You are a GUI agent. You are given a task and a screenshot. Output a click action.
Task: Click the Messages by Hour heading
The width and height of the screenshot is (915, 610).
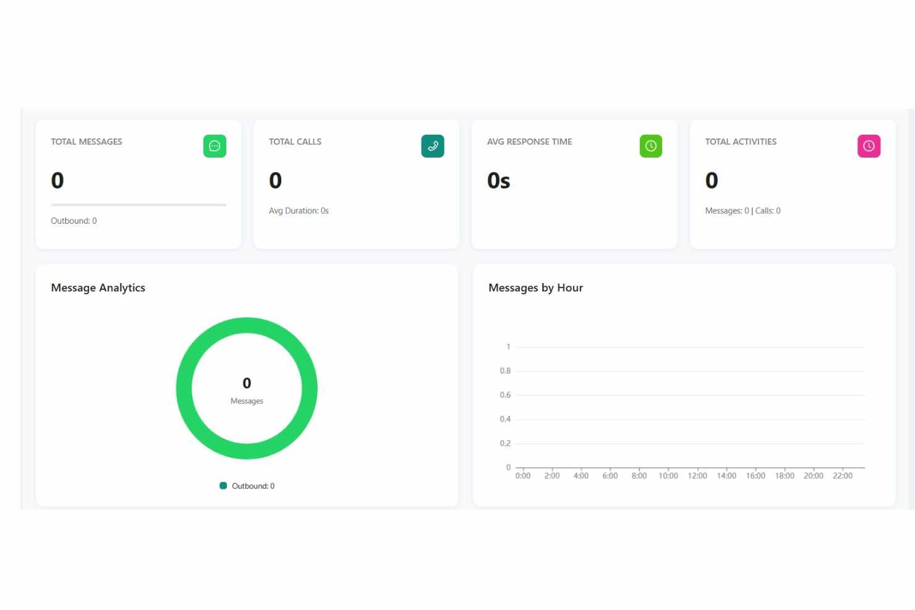coord(535,287)
